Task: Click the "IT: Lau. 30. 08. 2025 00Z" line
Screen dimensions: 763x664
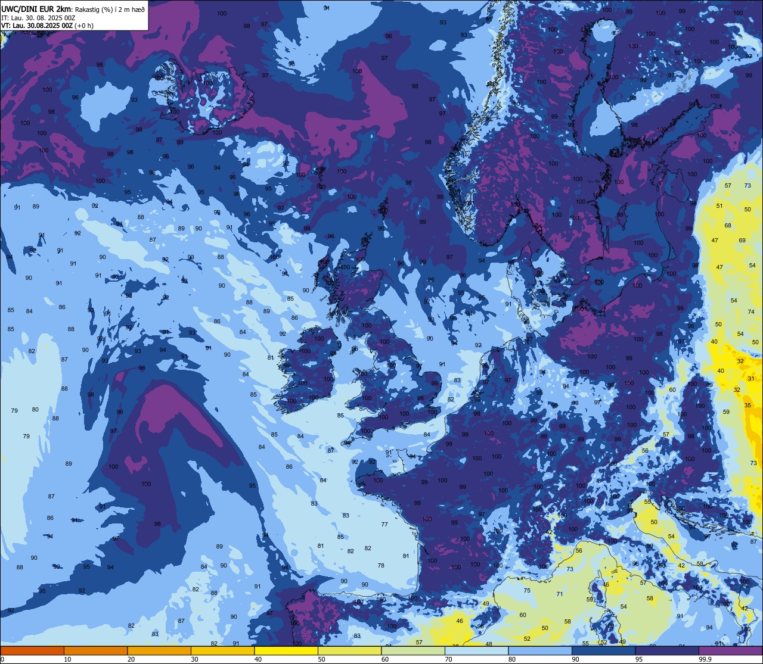Action: [x=38, y=18]
